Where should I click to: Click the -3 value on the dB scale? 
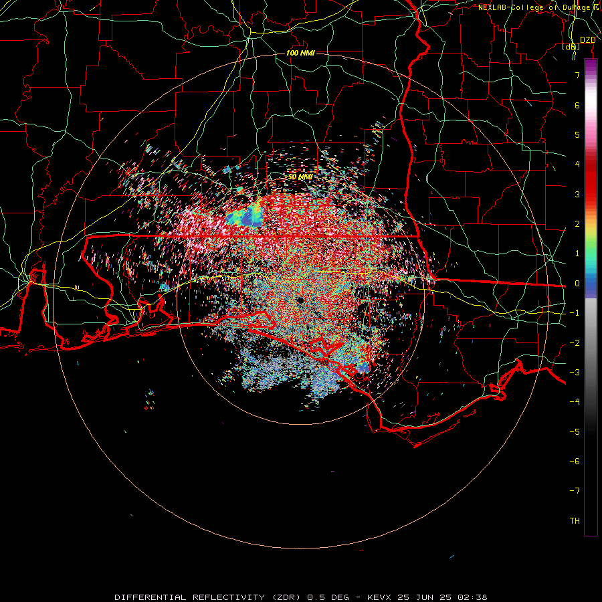575,373
